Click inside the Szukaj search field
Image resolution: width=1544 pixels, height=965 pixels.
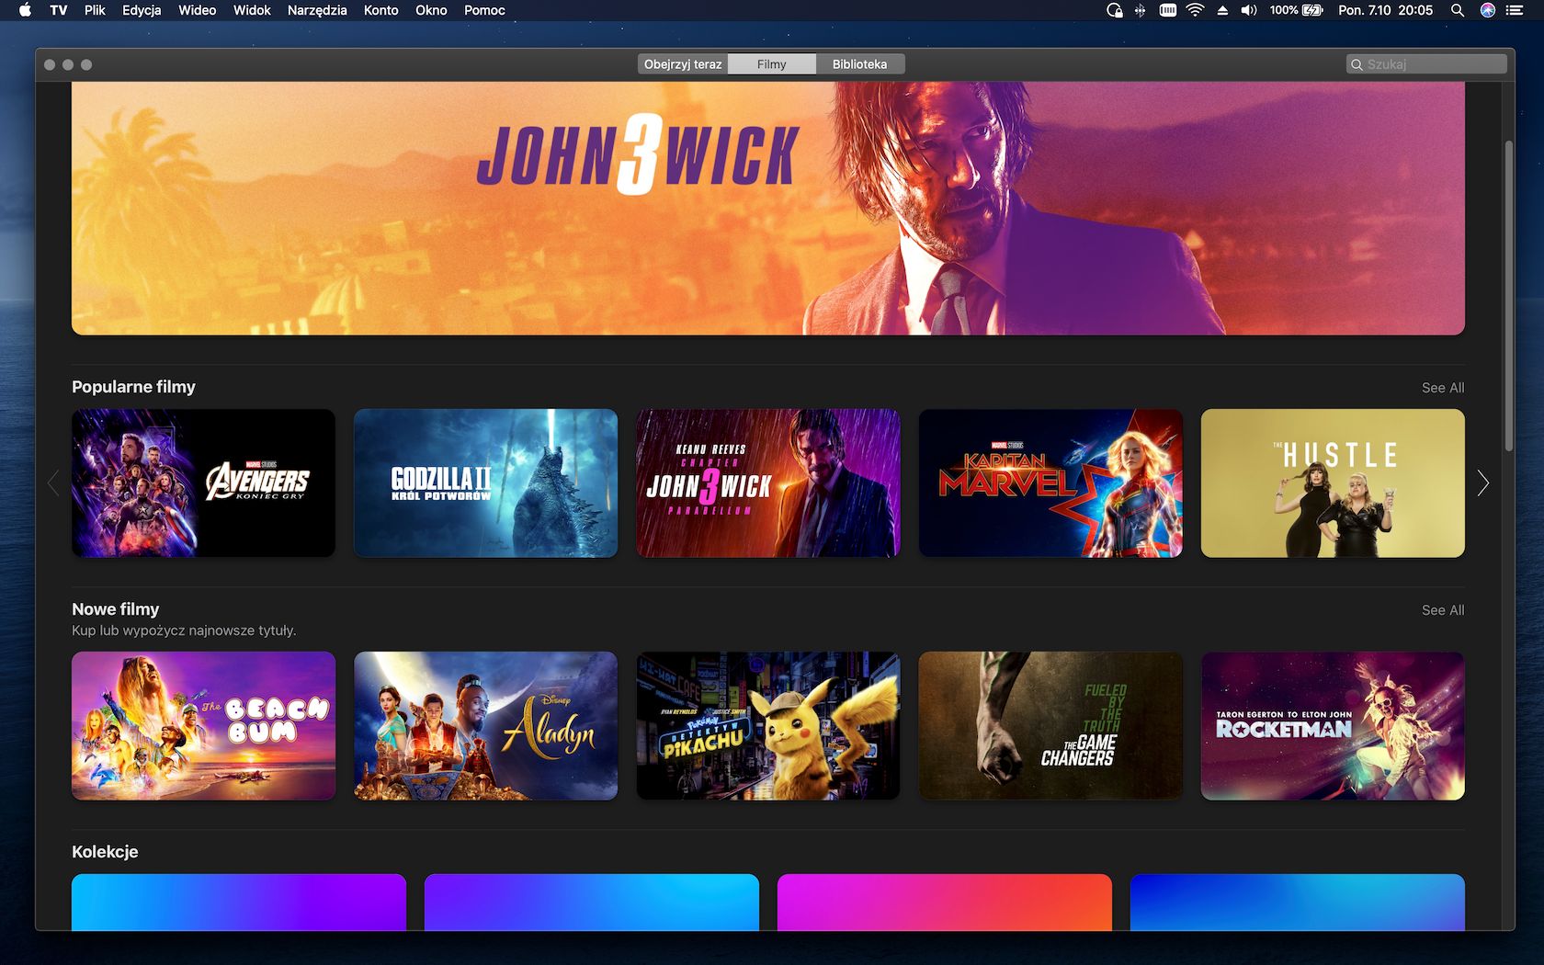coord(1425,63)
